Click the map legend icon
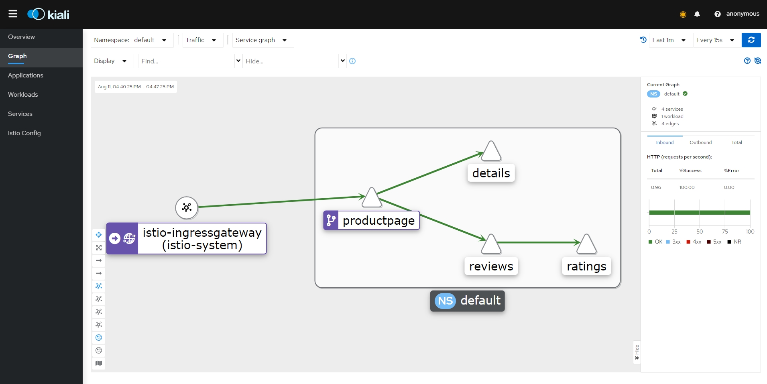This screenshot has height=384, width=767. (x=99, y=363)
